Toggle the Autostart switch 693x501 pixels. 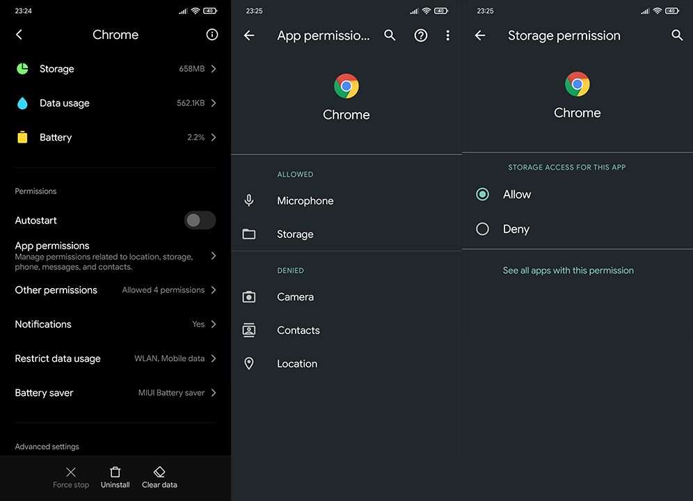coord(200,220)
